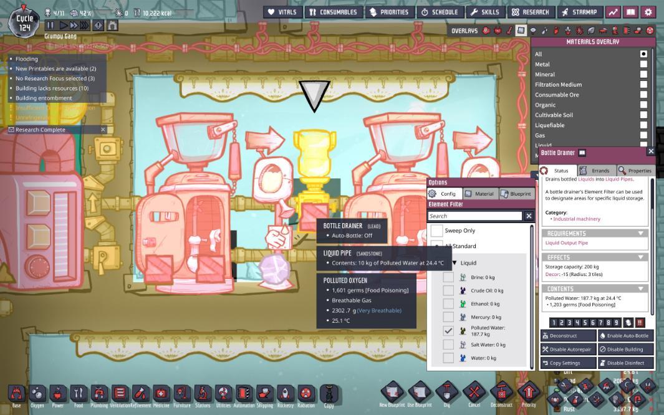Image resolution: width=664 pixels, height=415 pixels.
Task: Open the Stations build category
Action: [x=203, y=393]
